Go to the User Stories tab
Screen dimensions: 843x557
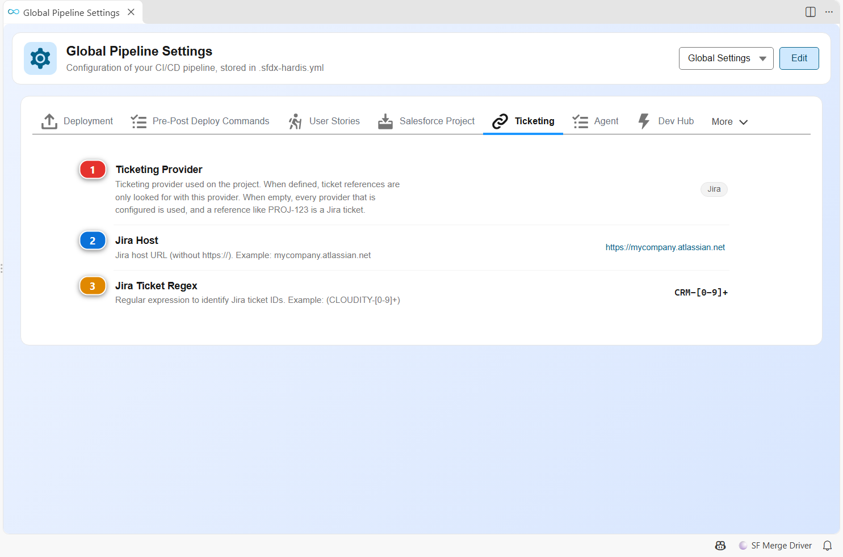pos(324,121)
